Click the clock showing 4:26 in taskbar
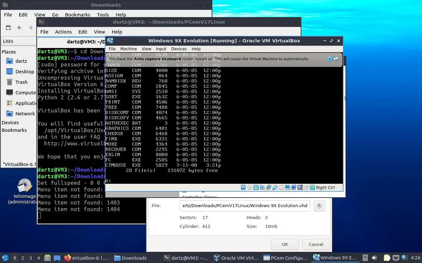 click(x=416, y=258)
